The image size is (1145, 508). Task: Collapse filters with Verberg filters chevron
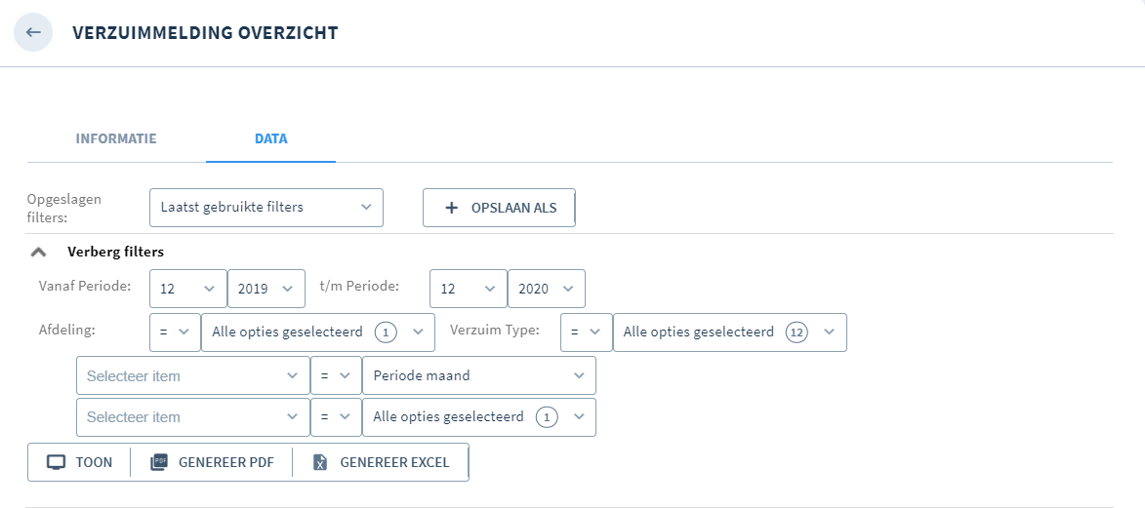click(39, 252)
